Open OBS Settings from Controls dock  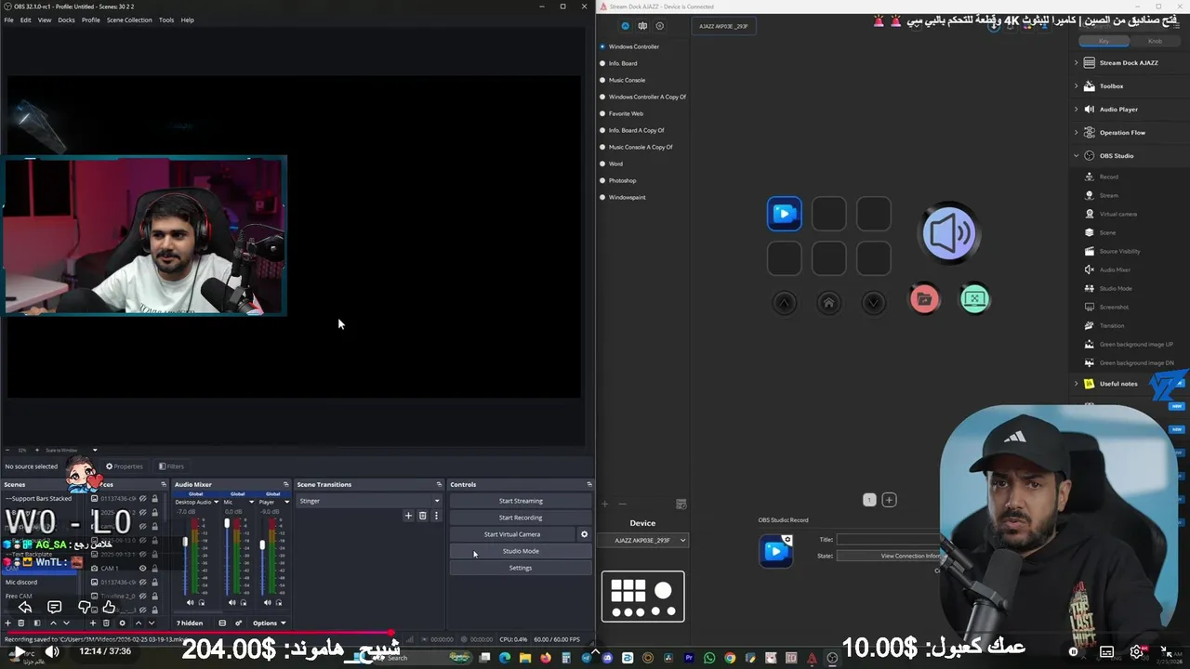click(x=521, y=568)
